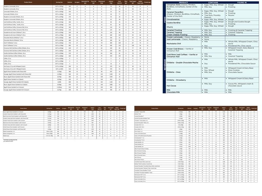Click the FOUND IN column header
Image resolution: width=262 pixels, height=196 pixels.
[242, 3]
